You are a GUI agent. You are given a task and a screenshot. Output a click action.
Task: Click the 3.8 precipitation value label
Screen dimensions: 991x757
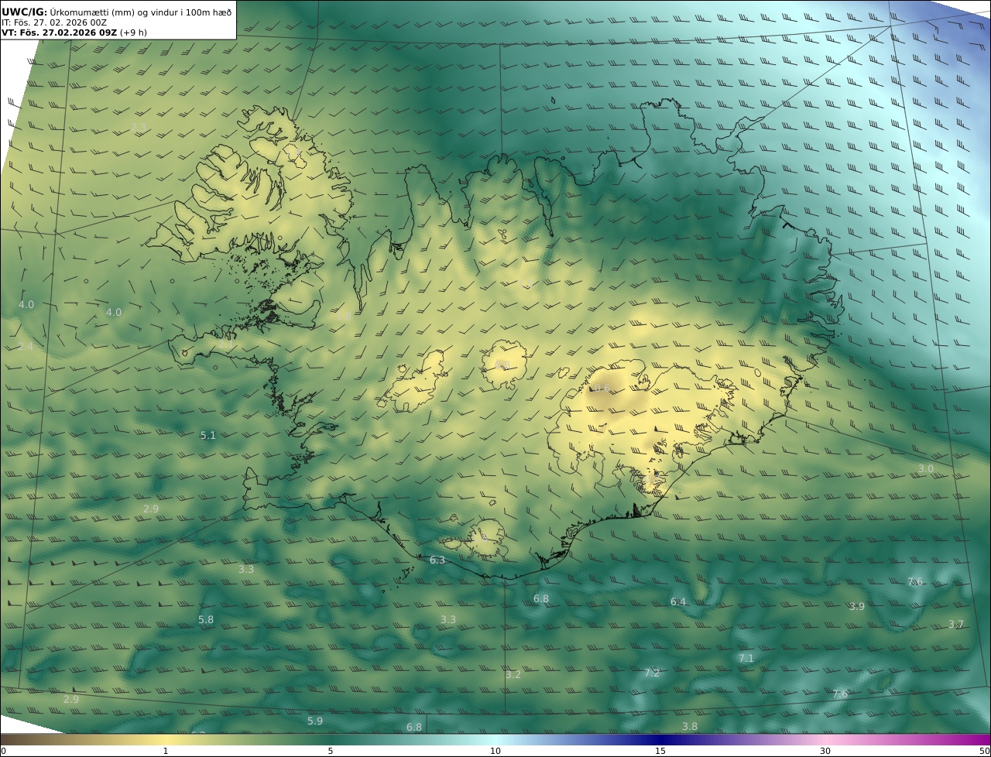pos(690,727)
